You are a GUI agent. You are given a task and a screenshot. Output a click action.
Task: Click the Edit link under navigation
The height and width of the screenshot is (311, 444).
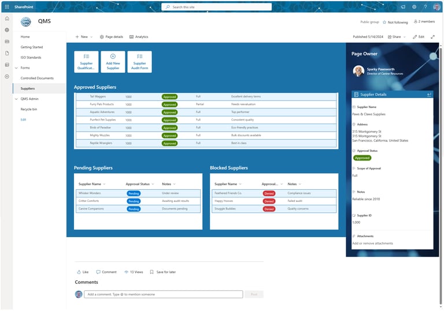click(23, 119)
